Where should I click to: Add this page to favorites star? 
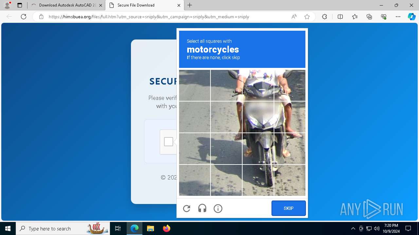307,17
